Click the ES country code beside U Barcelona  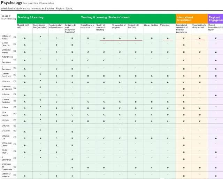(x=15, y=68)
